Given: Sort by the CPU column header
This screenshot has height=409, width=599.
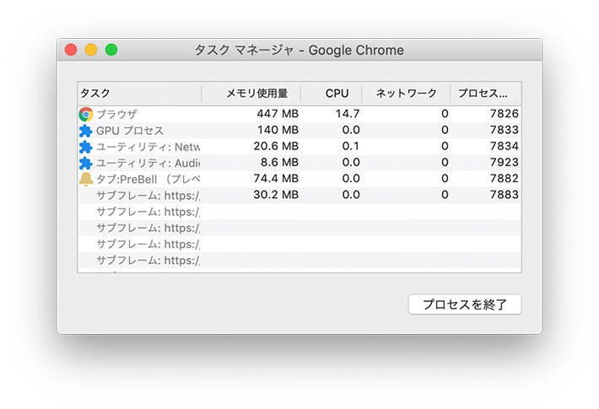Looking at the screenshot, I should tap(332, 93).
